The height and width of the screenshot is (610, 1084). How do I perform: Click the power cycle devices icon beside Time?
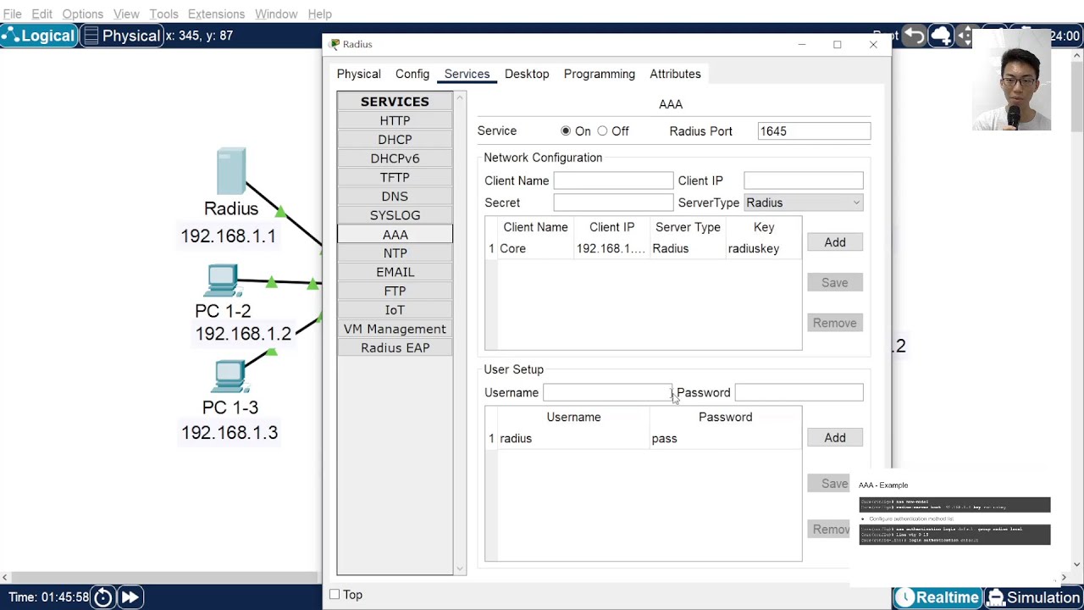pyautogui.click(x=103, y=597)
